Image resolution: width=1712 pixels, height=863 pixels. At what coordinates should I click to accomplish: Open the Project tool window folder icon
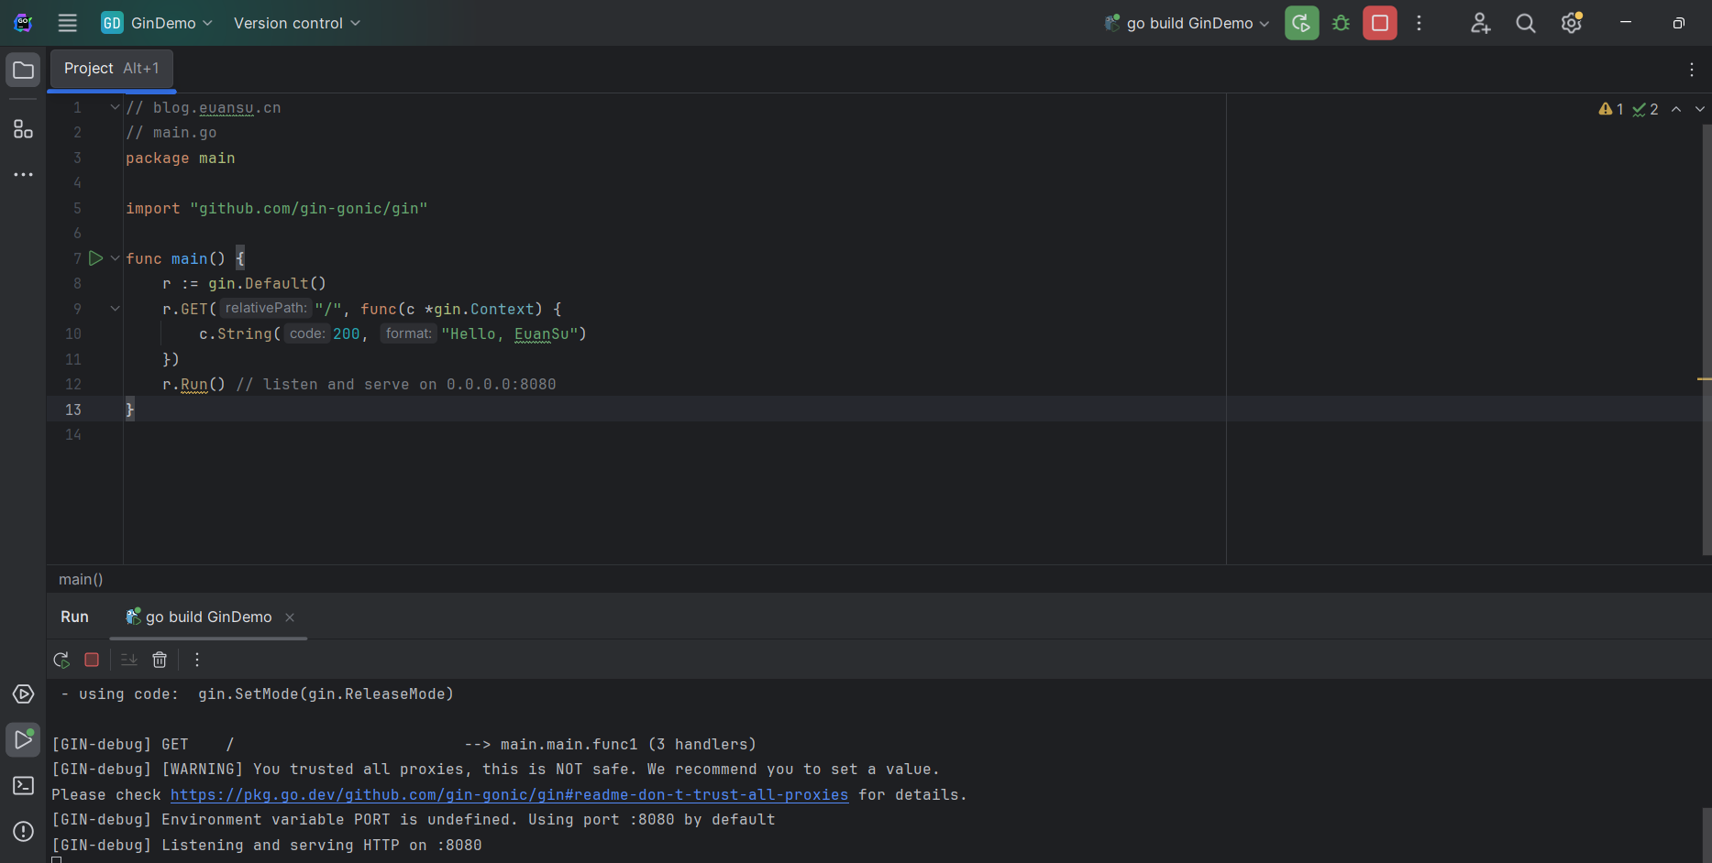23,70
